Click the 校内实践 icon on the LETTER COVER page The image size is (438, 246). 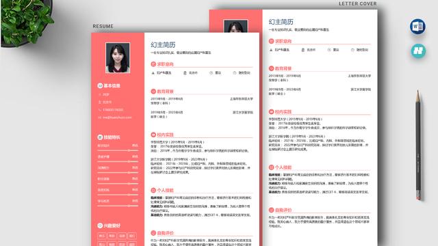tap(271, 112)
